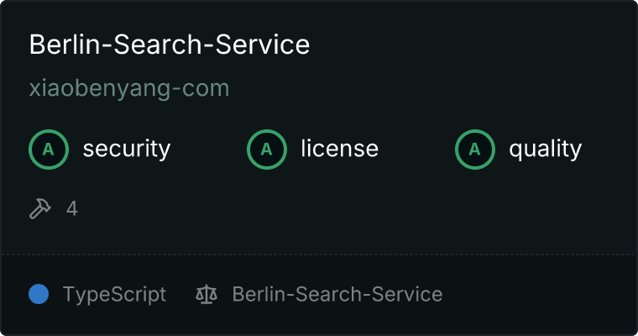This screenshot has width=638, height=336.
Task: Open the Berlin-Search-Service card title
Action: pos(170,45)
